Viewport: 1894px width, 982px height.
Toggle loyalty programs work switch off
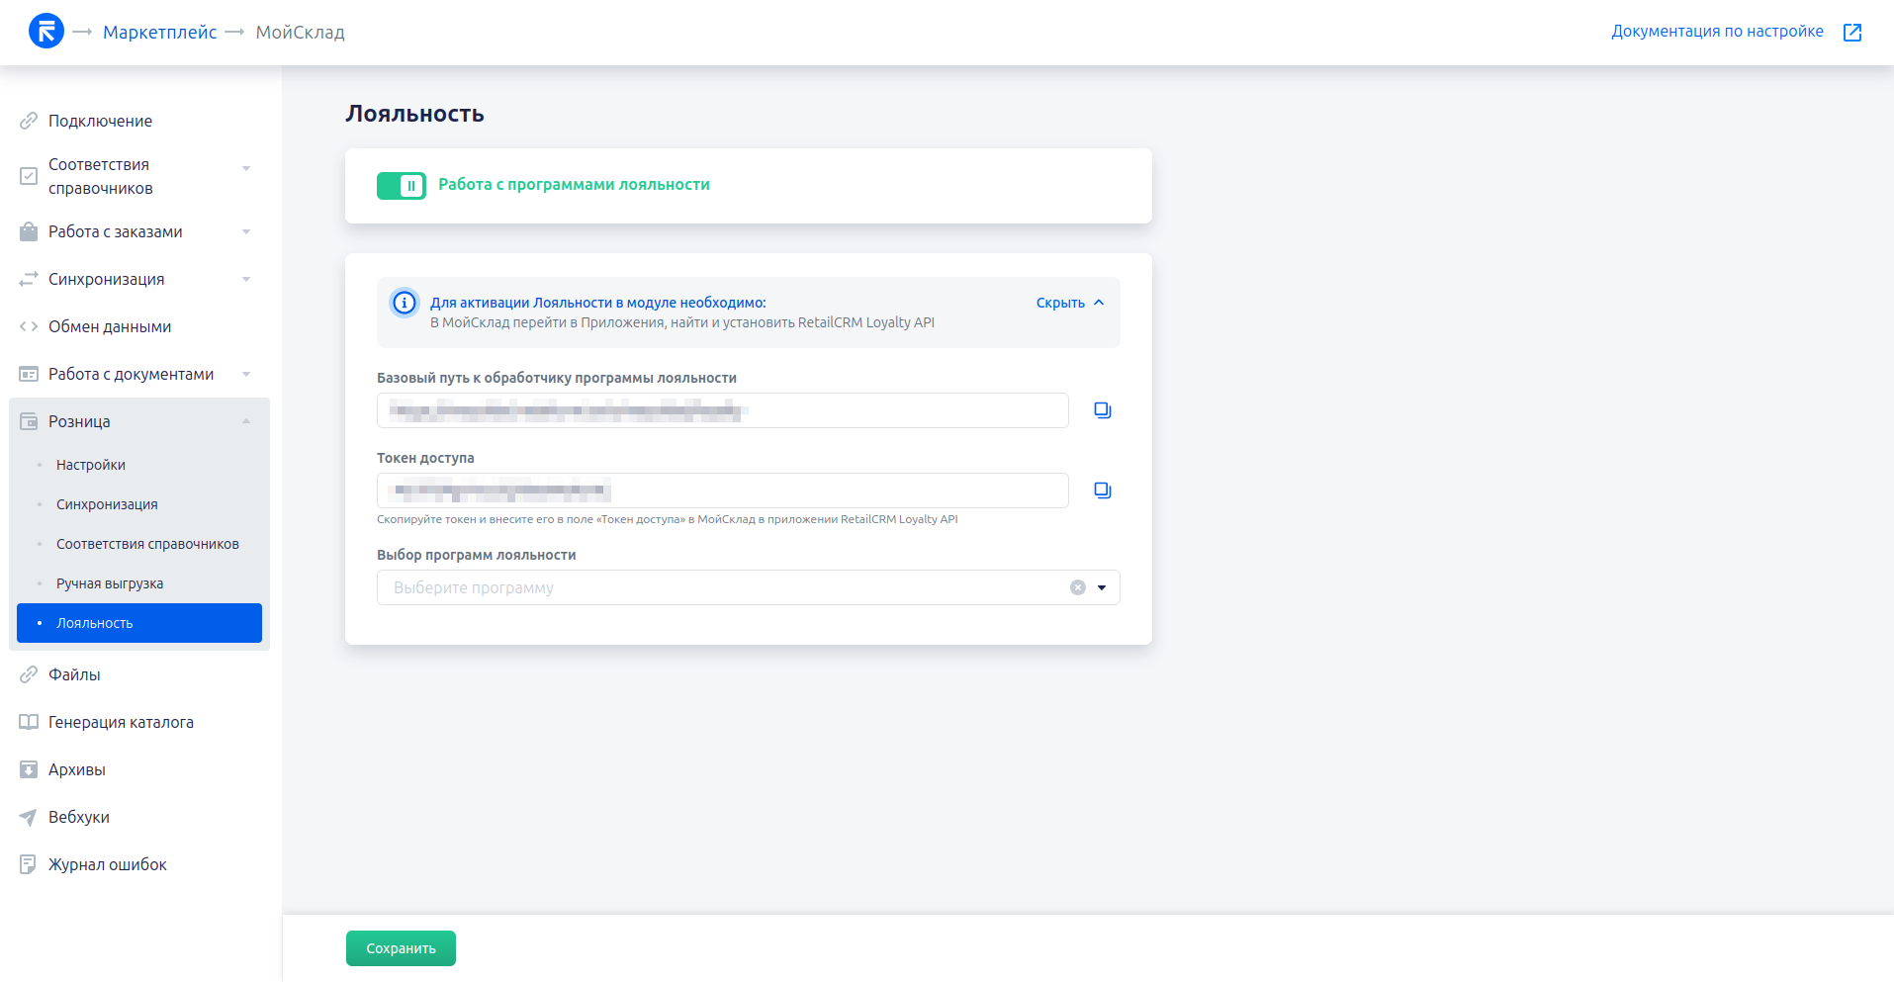pos(401,186)
